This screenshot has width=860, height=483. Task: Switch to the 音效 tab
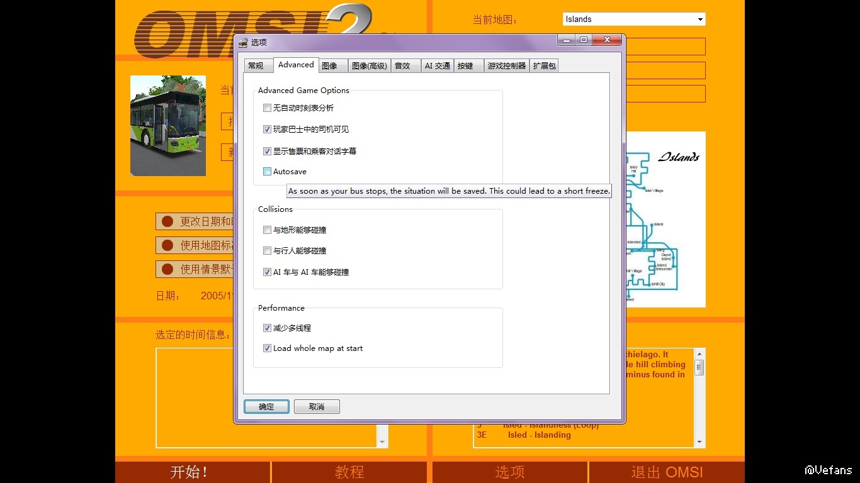pyautogui.click(x=406, y=66)
